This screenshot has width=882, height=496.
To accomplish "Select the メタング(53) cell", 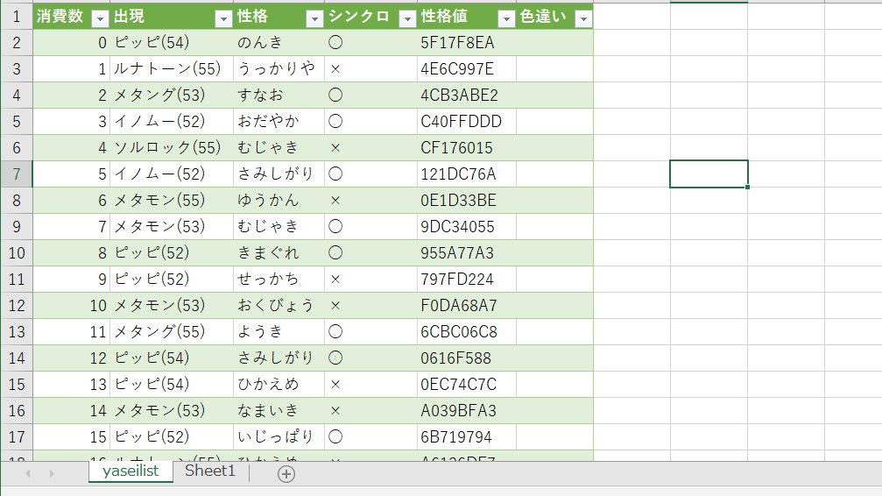I will tap(171, 96).
